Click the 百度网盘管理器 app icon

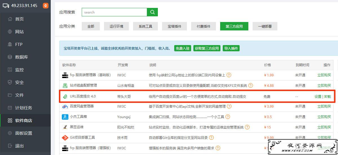(65, 106)
